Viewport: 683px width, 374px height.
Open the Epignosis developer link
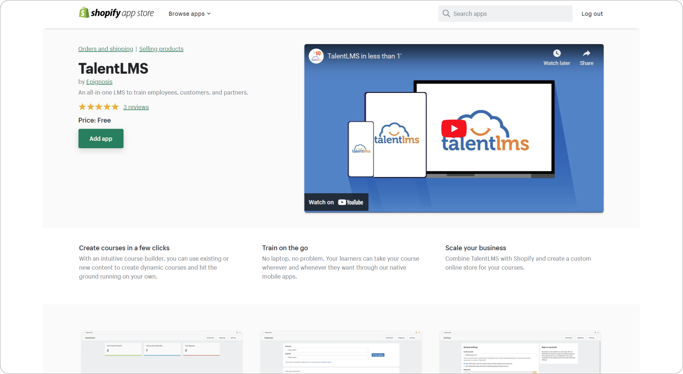(x=99, y=82)
